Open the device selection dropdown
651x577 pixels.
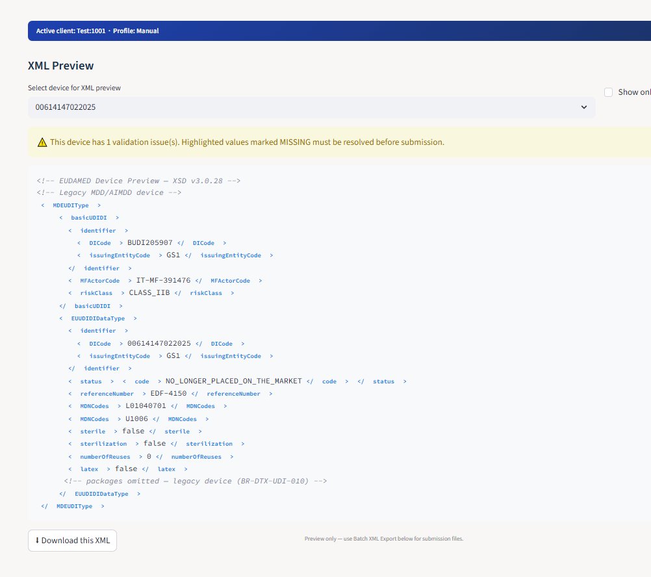312,107
